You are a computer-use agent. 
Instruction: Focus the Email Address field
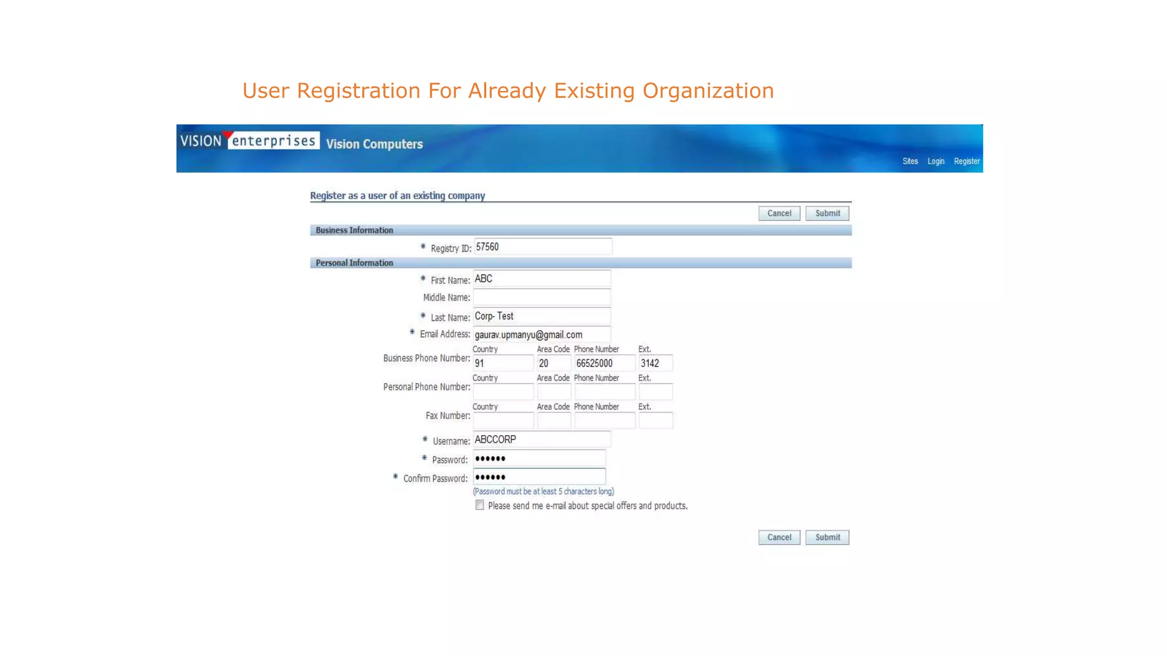(x=542, y=334)
